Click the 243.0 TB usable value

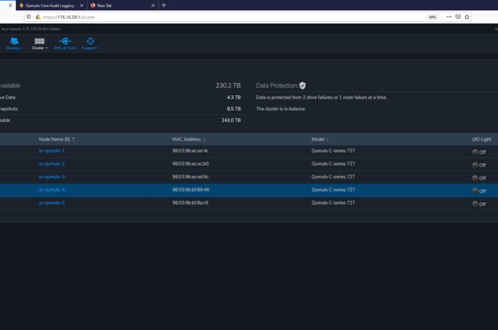(x=231, y=120)
